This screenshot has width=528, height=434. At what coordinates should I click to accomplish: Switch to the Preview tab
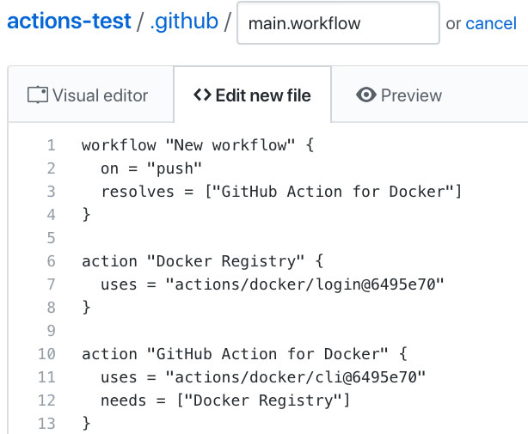[x=399, y=95]
